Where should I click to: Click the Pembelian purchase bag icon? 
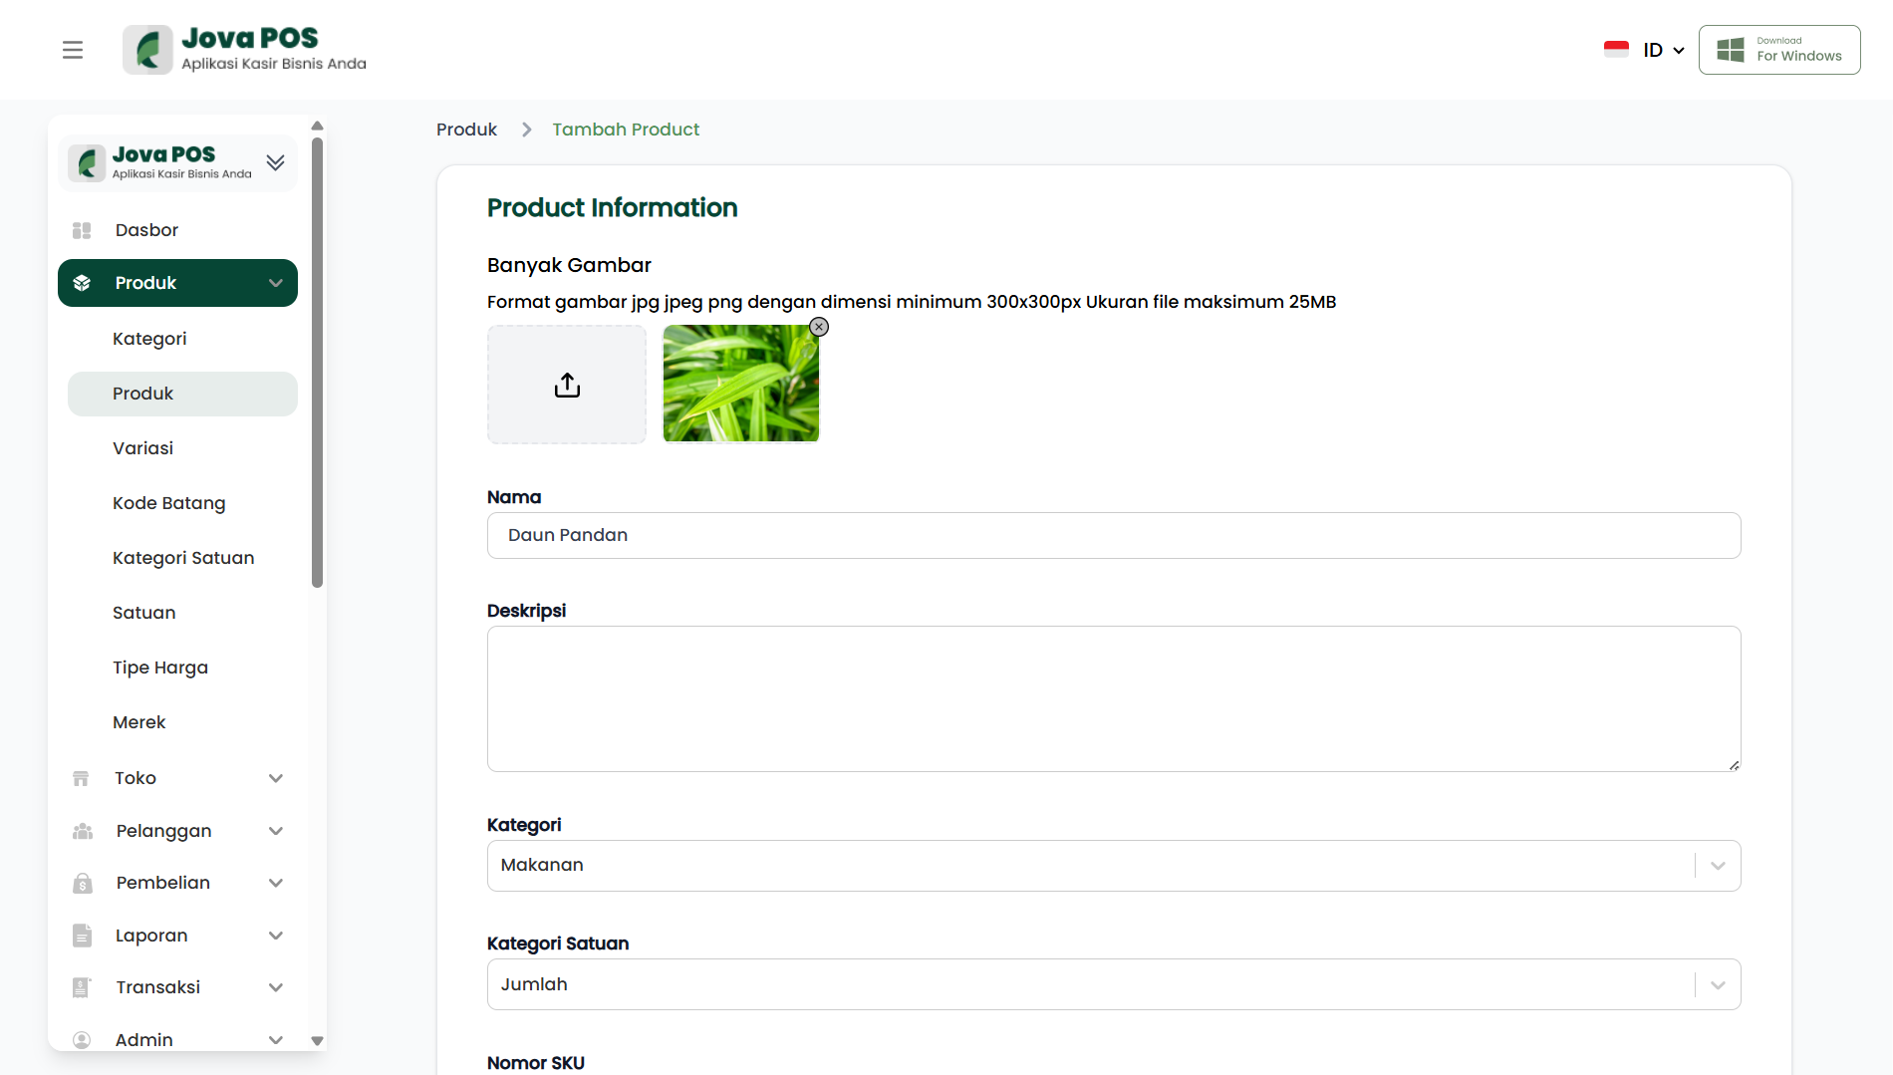coord(82,883)
